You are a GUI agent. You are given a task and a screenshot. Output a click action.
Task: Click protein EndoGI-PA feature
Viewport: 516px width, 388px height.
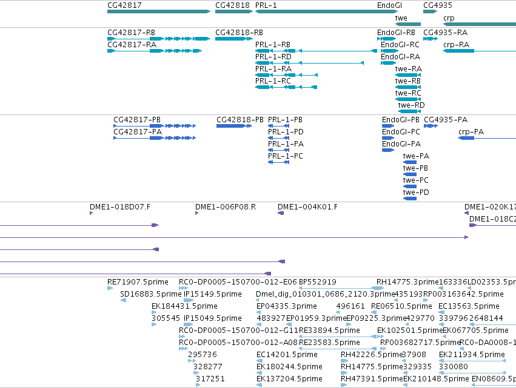[x=388, y=150]
